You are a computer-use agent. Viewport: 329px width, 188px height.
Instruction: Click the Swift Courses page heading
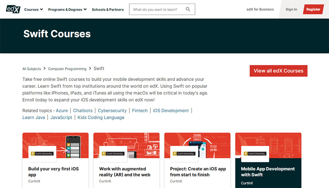[57, 34]
